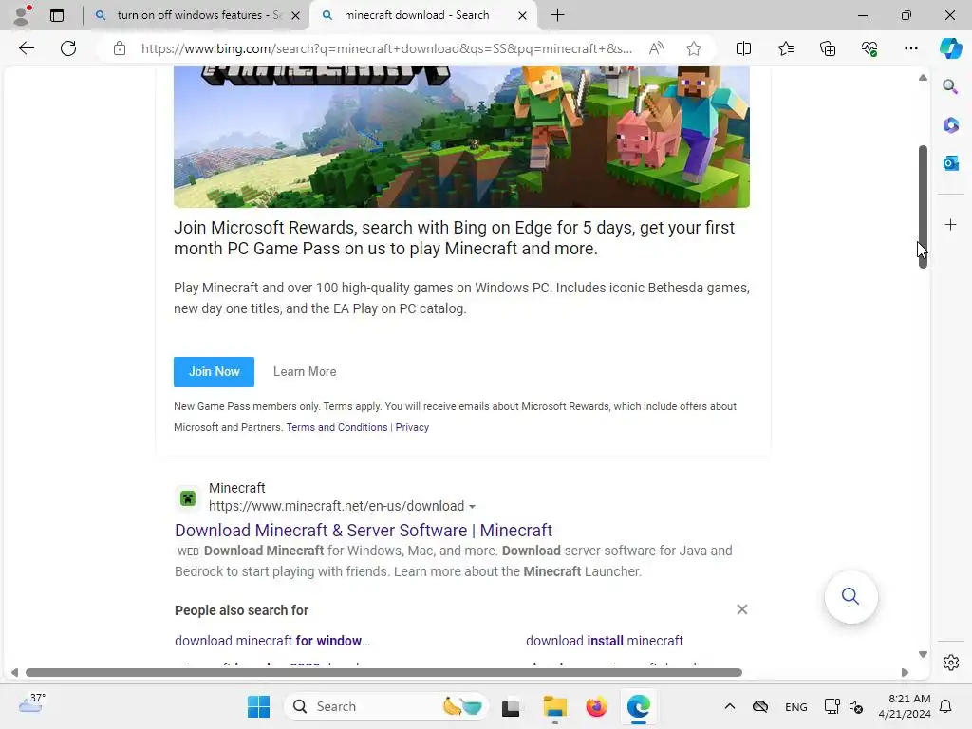Click the Edge taskbar icon

click(639, 706)
